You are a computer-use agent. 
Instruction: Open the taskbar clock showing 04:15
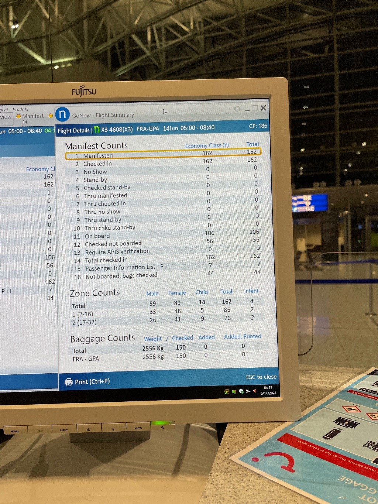point(268,391)
